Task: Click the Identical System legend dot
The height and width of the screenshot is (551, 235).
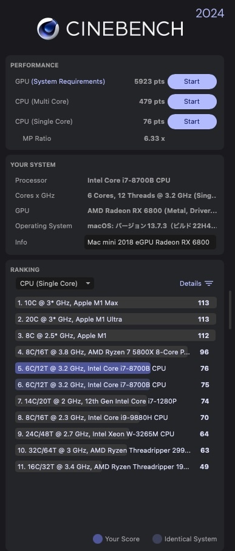Action: 157,539
